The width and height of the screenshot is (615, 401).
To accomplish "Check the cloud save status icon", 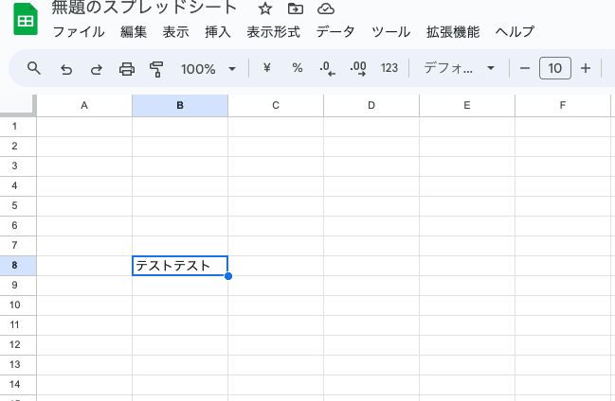I will [x=326, y=9].
